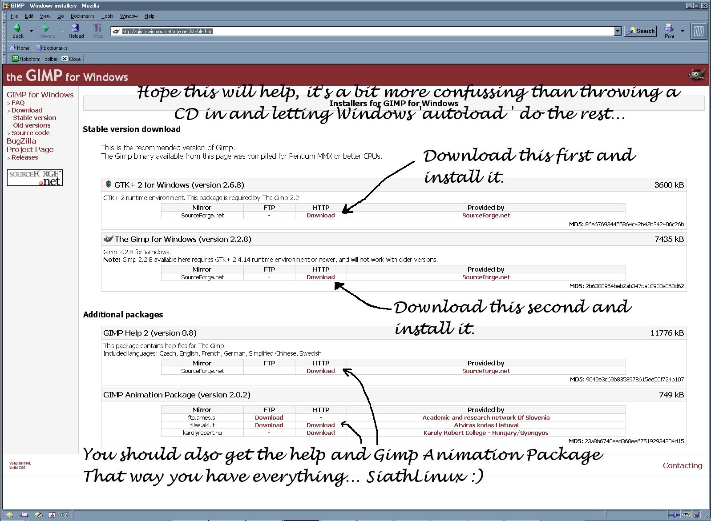The width and height of the screenshot is (711, 521).
Task: Close the Roboform toolbar
Action: click(71, 59)
